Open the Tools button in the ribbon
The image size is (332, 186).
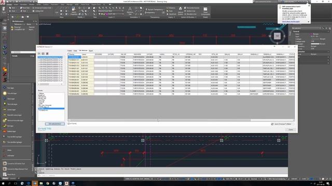coord(4,10)
